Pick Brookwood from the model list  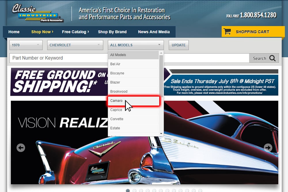133,91
